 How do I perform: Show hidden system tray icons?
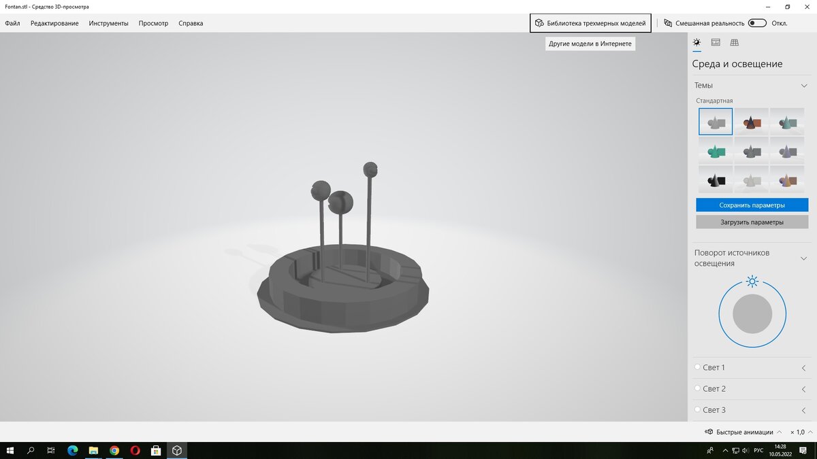point(724,450)
